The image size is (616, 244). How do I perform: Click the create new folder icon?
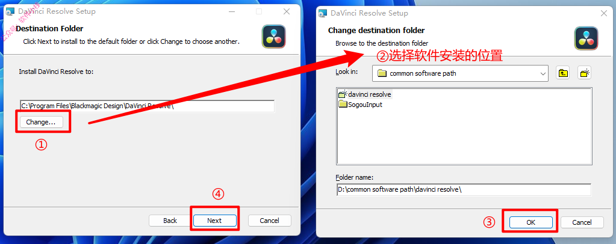point(585,73)
